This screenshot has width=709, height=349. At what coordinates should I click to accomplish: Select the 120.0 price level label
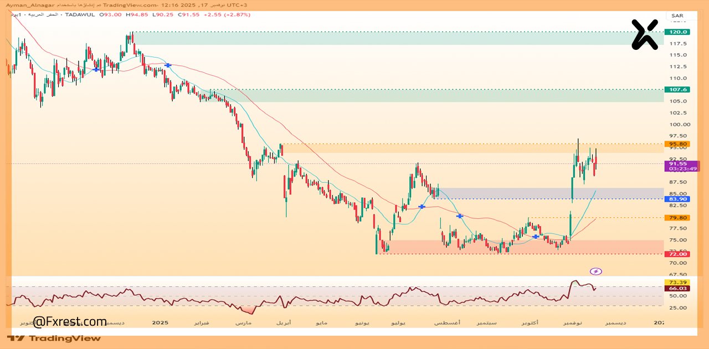click(677, 32)
